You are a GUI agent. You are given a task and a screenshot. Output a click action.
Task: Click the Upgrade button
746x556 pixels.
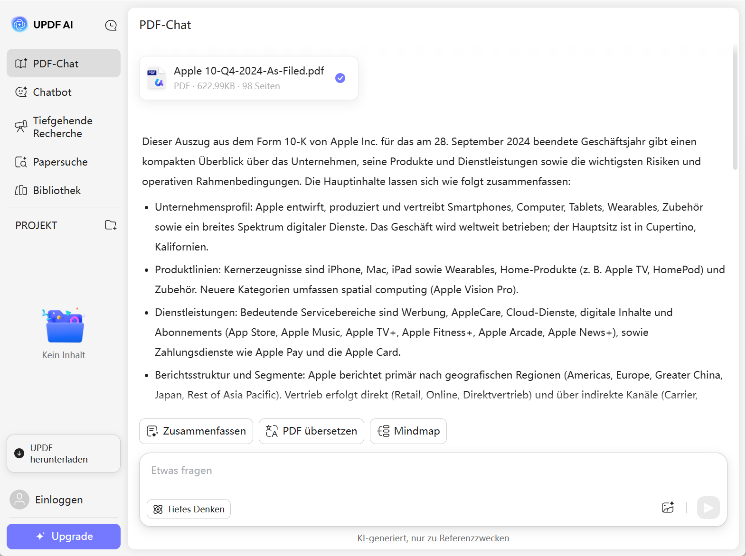64,536
